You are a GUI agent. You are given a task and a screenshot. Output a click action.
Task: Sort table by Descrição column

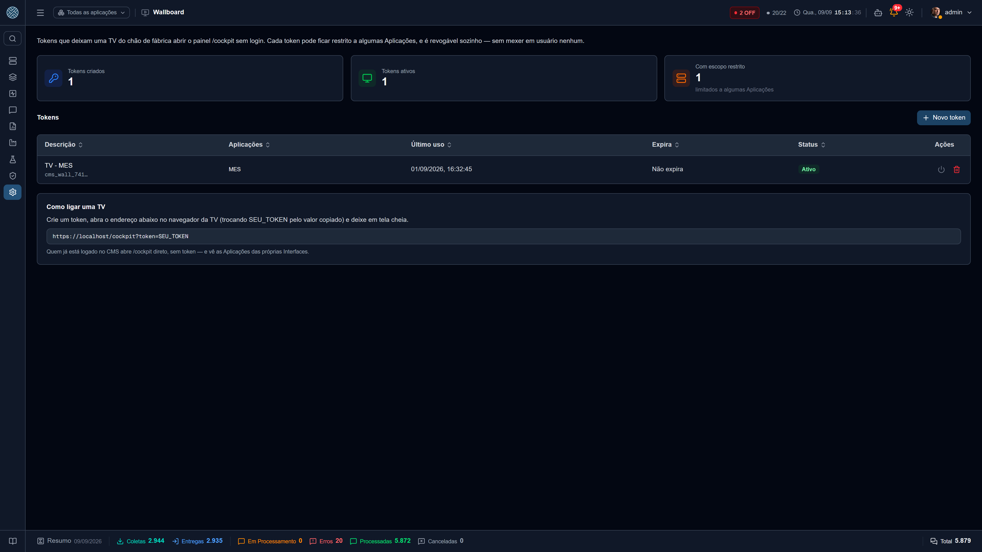pos(64,145)
